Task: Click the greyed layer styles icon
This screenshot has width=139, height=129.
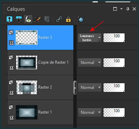Action: click(x=47, y=19)
